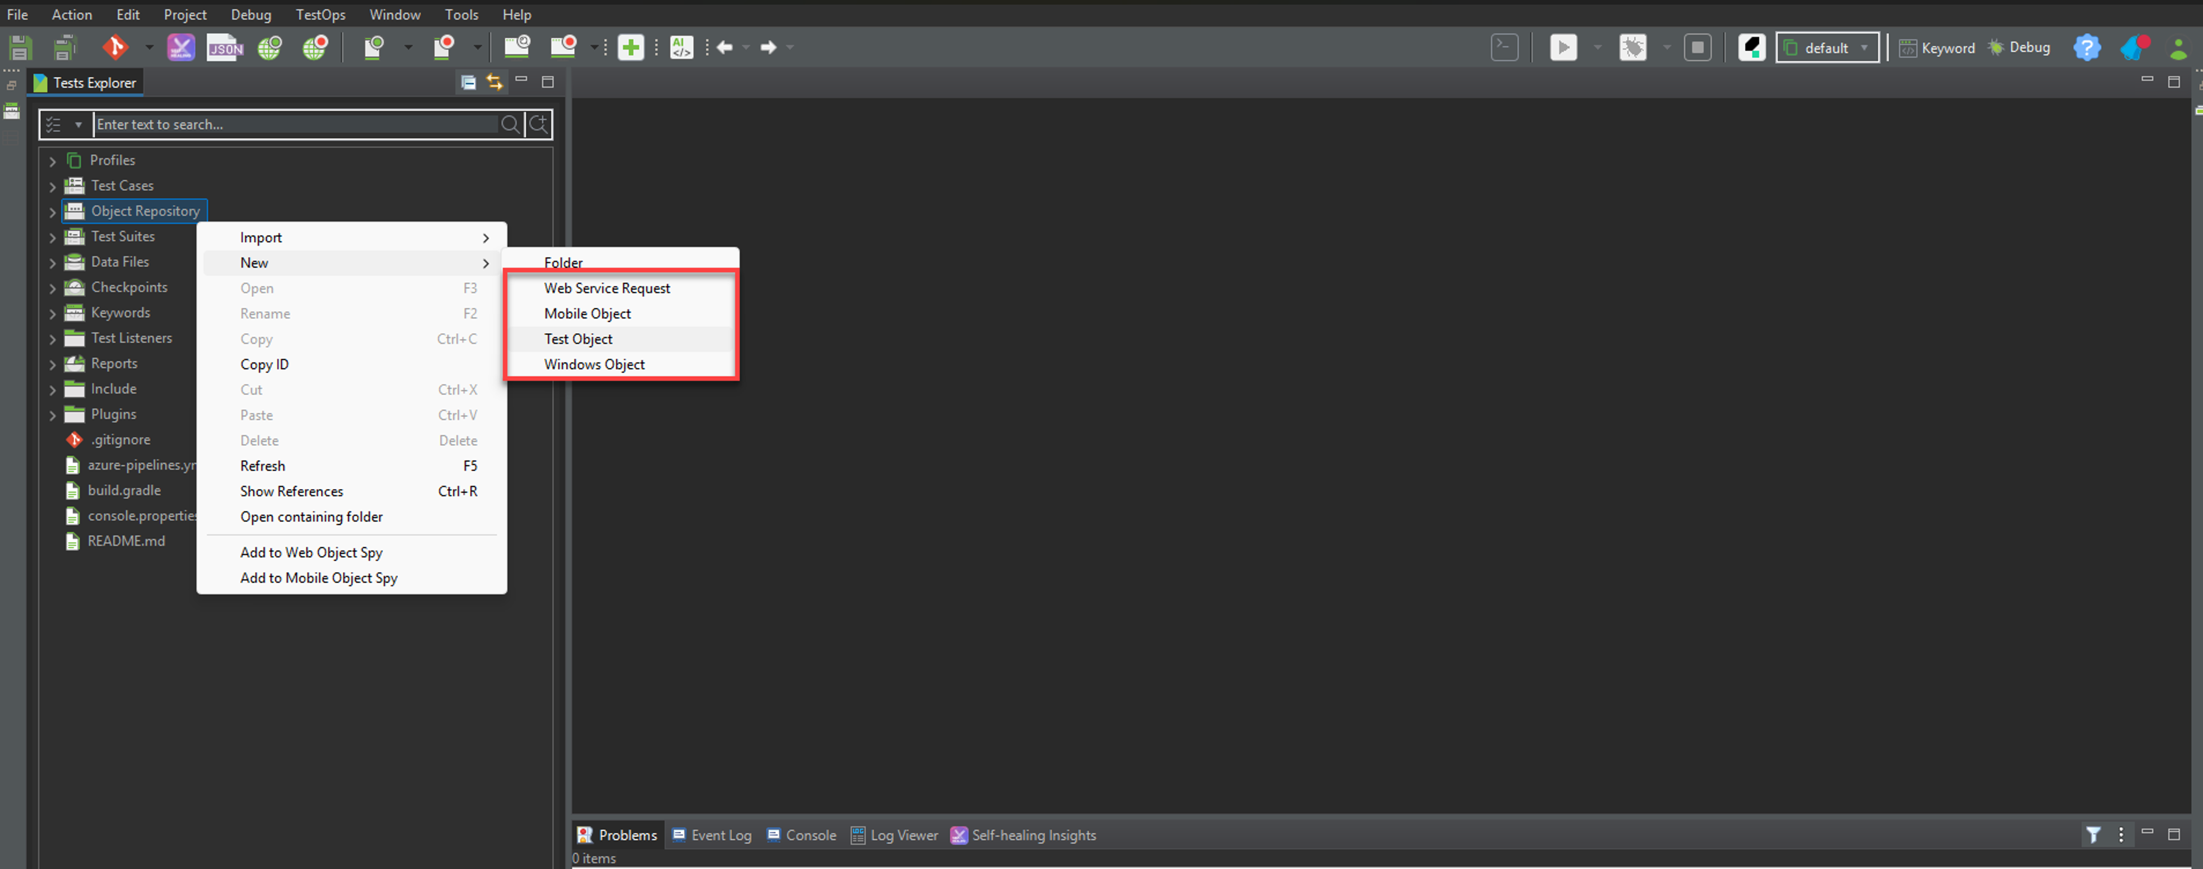Select Test Object from New submenu
This screenshot has width=2203, height=869.
pyautogui.click(x=578, y=339)
